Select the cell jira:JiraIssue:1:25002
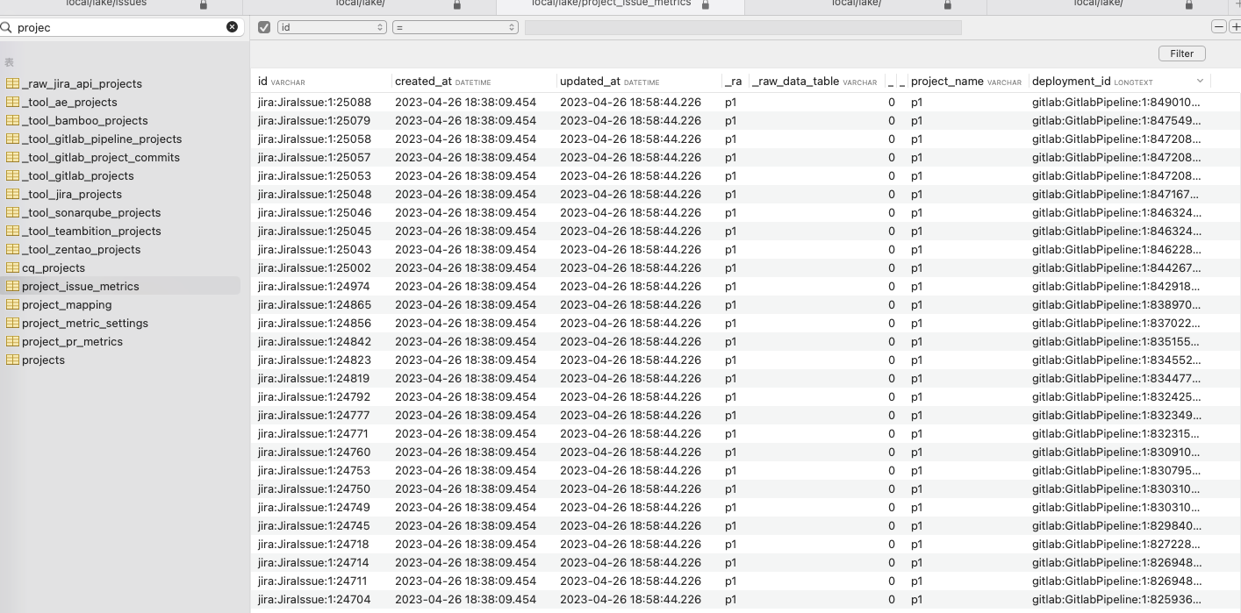The height and width of the screenshot is (613, 1241). 314,267
